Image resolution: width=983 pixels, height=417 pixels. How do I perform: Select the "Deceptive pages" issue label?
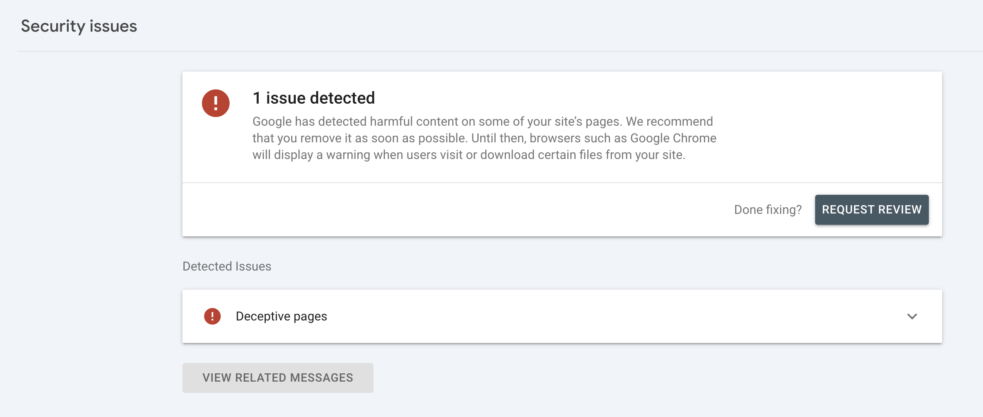coord(282,316)
